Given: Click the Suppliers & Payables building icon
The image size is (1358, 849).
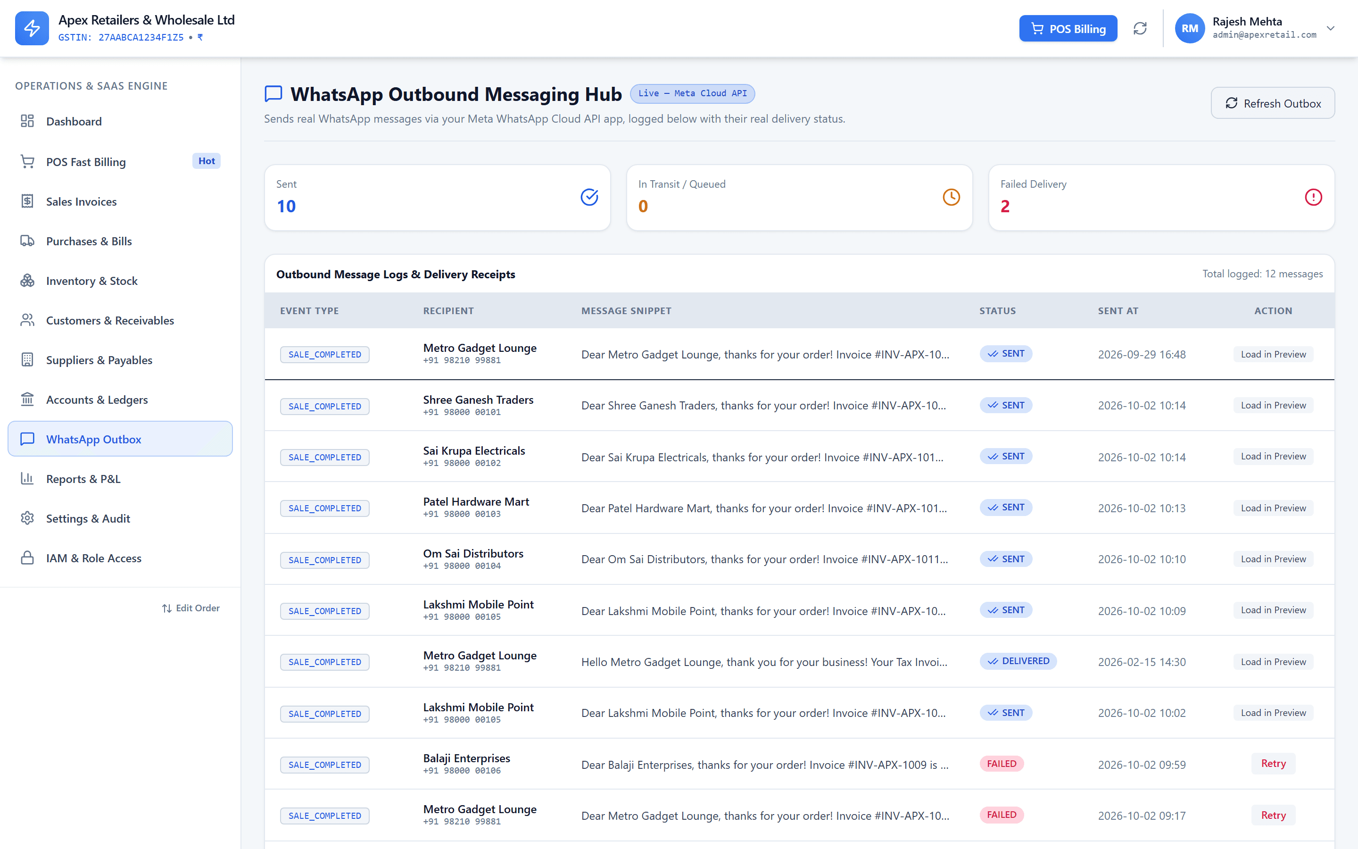Looking at the screenshot, I should click(x=27, y=359).
